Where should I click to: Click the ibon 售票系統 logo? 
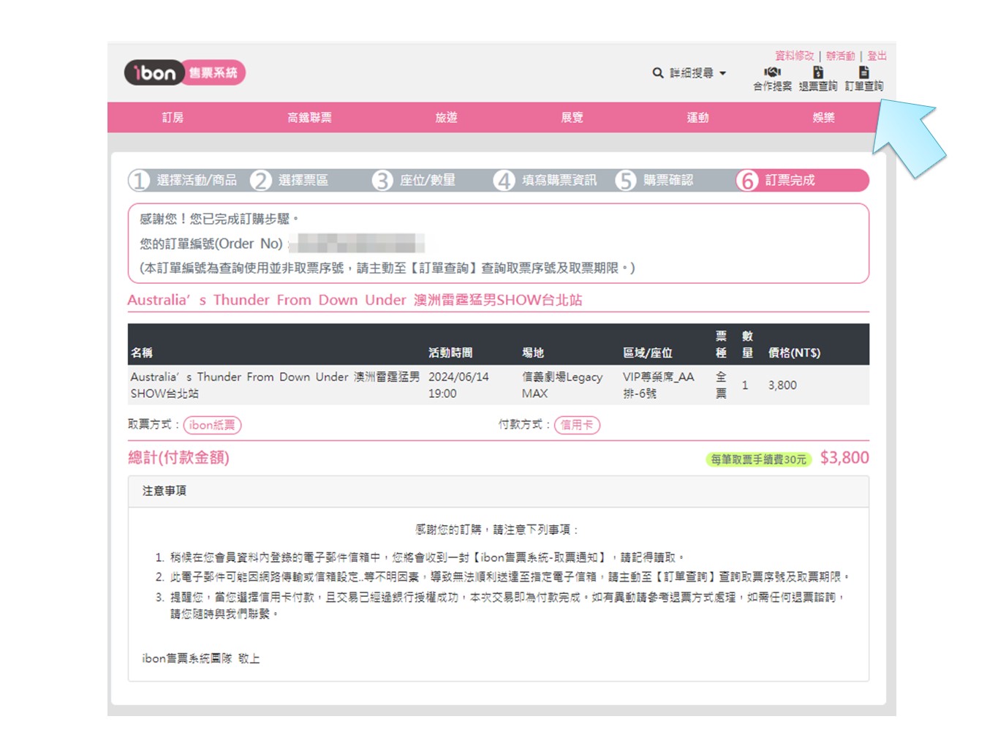point(185,72)
